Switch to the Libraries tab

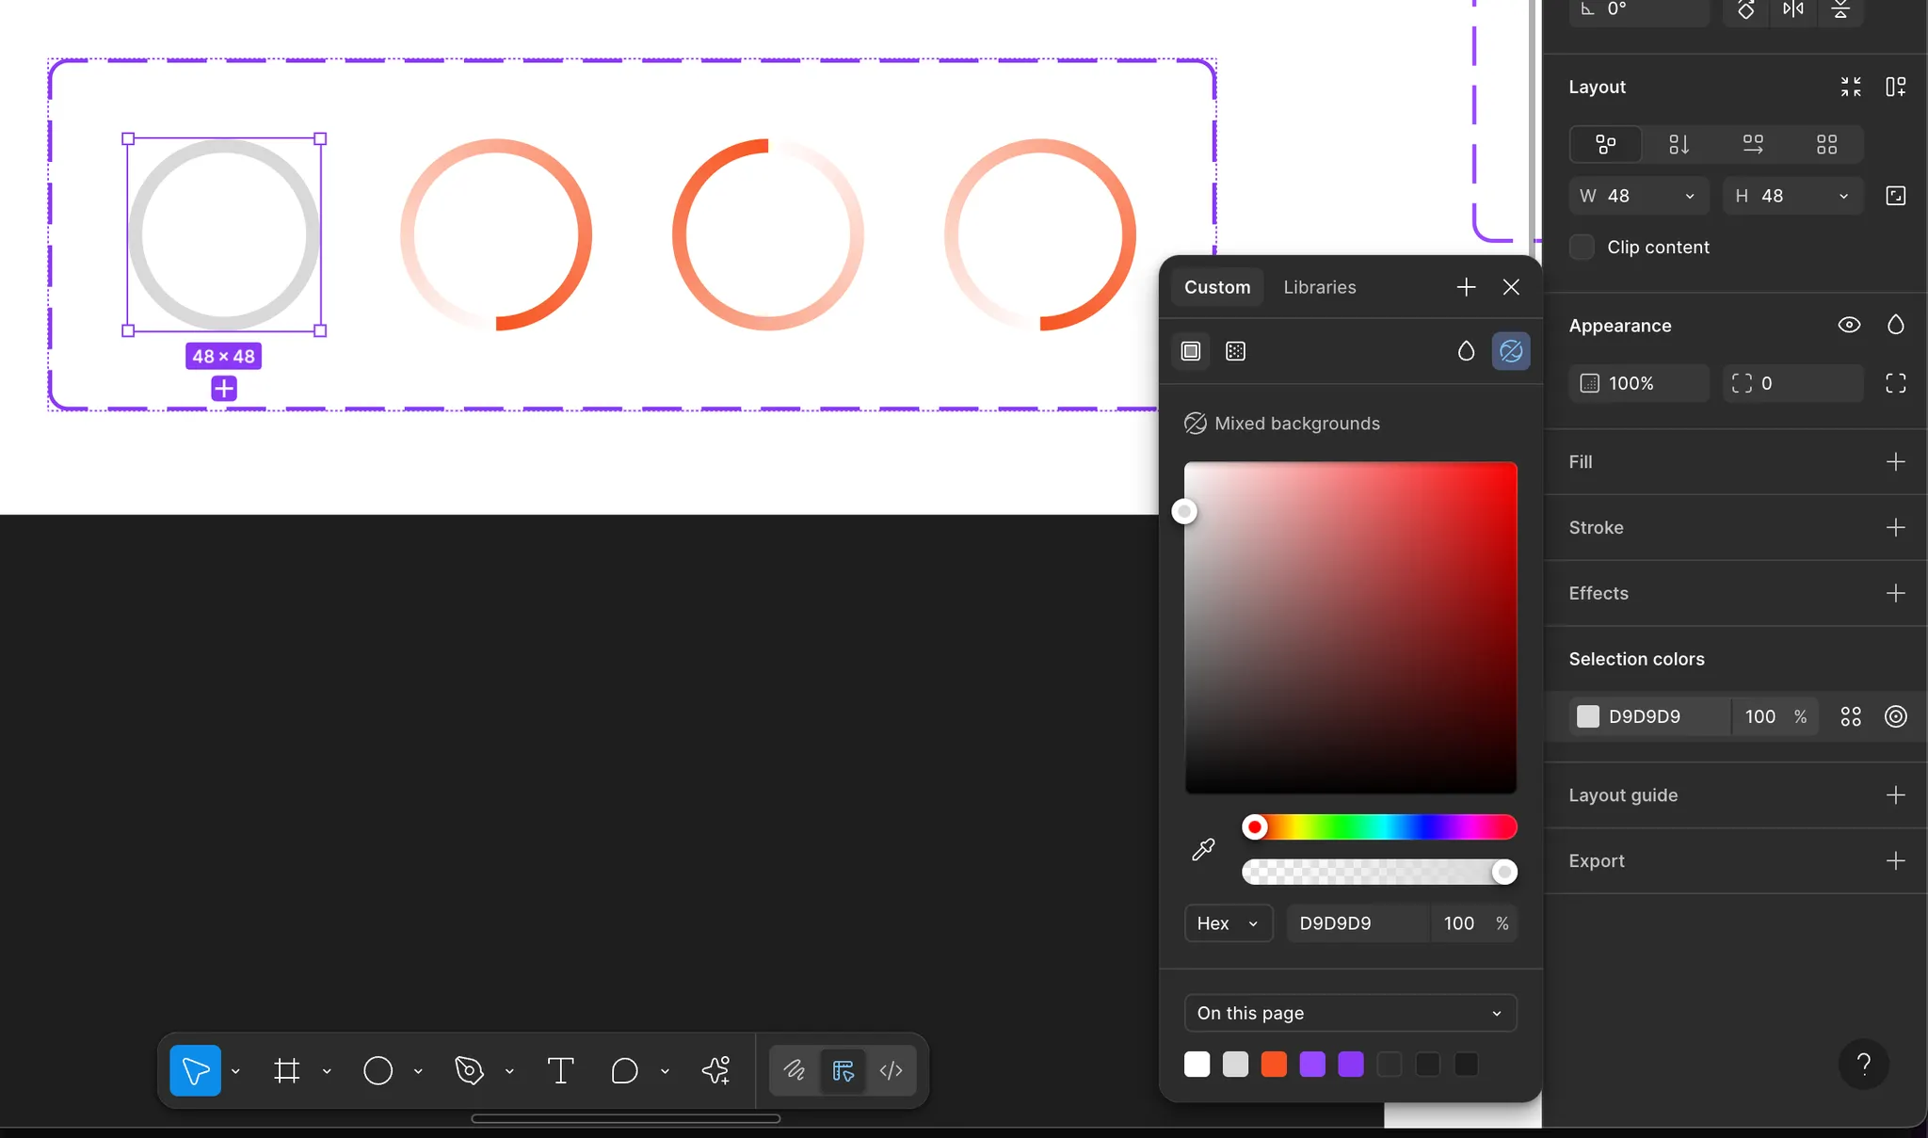pyautogui.click(x=1319, y=287)
